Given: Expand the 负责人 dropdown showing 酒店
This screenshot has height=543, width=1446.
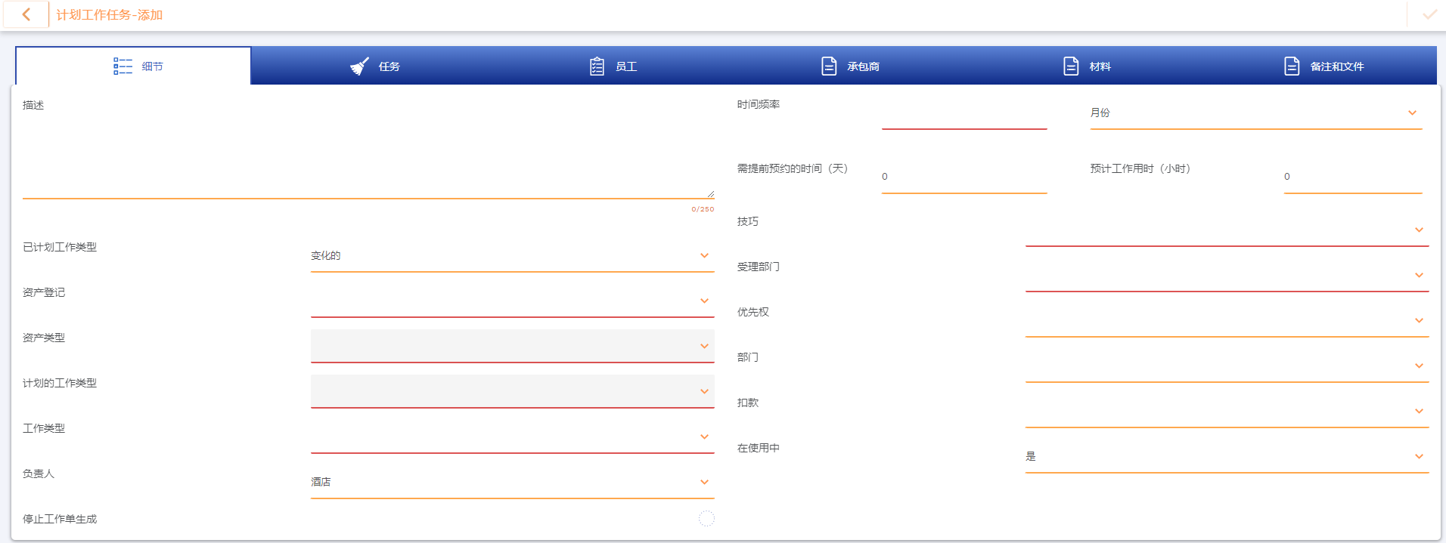Looking at the screenshot, I should point(512,483).
